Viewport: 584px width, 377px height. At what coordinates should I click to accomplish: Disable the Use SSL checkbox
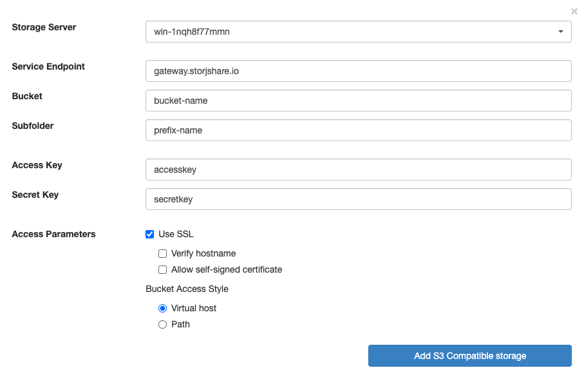[150, 234]
